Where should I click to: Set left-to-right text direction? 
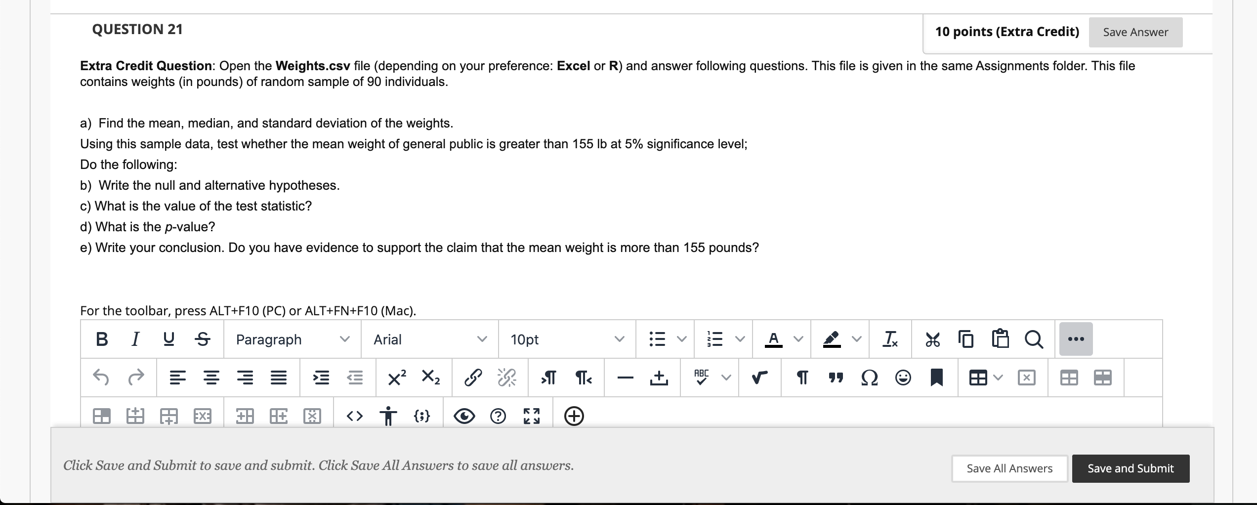point(549,378)
